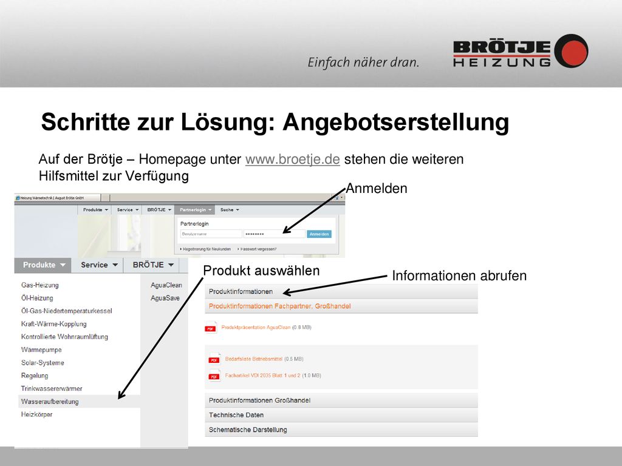The width and height of the screenshot is (622, 466).
Task: Open small Produkte menu in top browser bar
Action: [95, 210]
